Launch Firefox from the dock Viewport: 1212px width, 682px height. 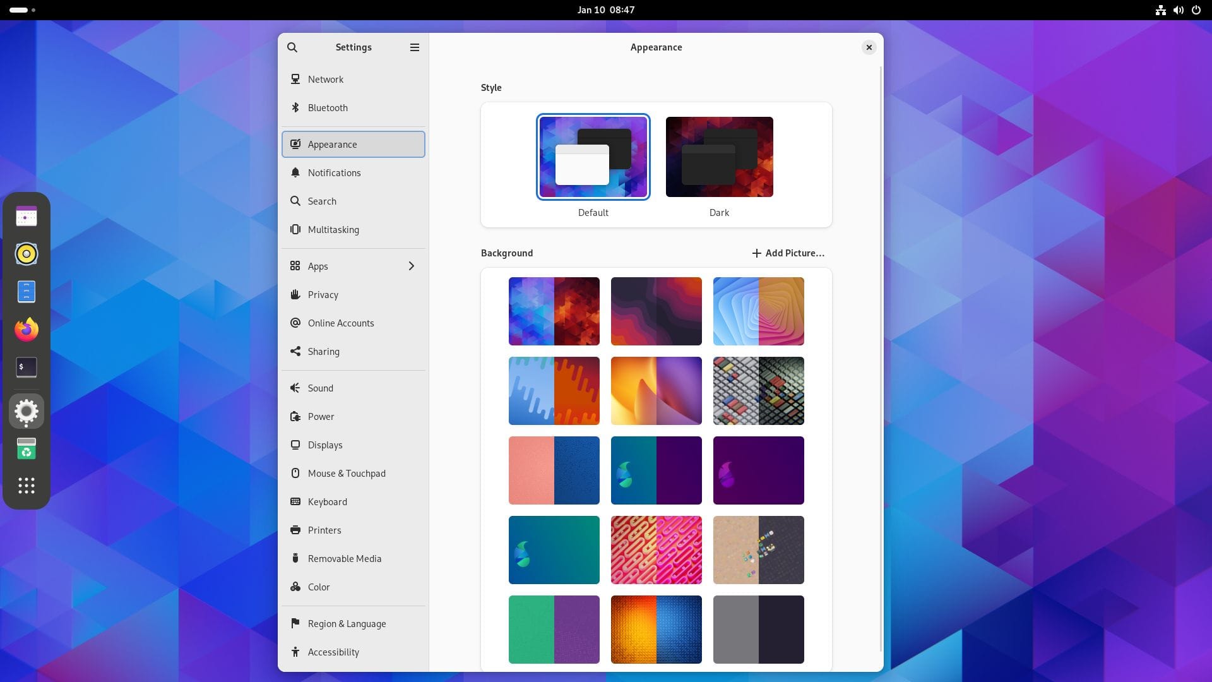pyautogui.click(x=26, y=329)
